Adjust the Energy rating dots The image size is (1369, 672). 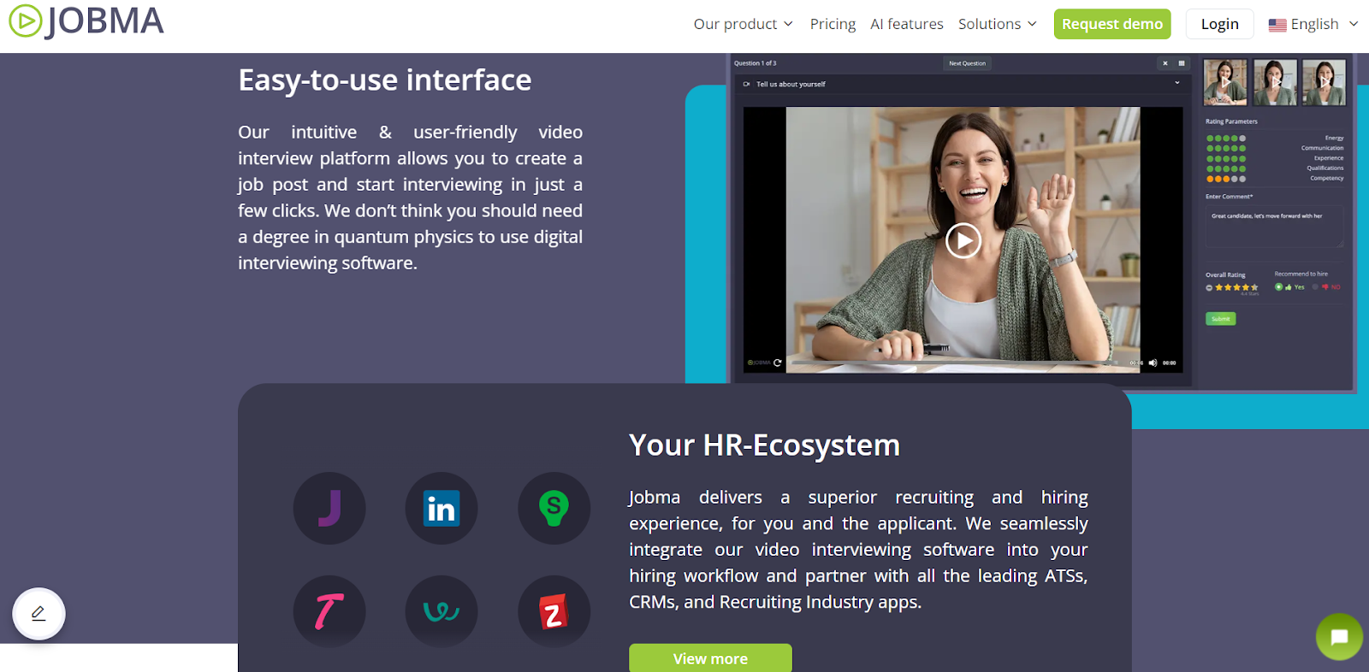coord(1226,138)
